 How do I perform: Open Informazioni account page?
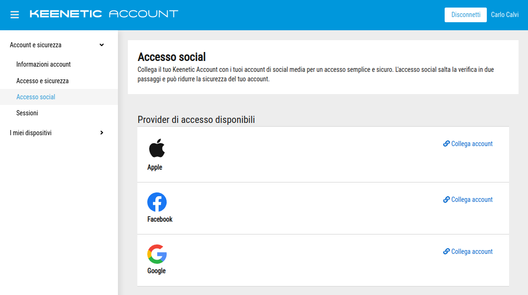pyautogui.click(x=44, y=64)
